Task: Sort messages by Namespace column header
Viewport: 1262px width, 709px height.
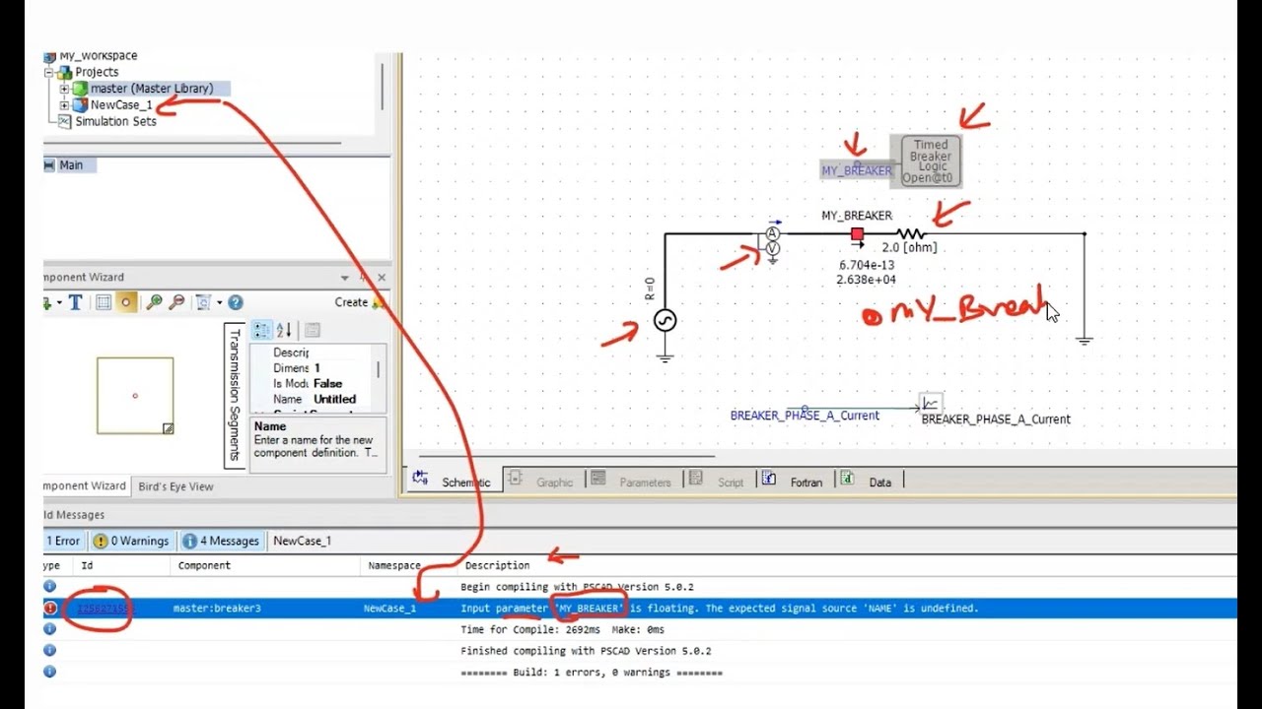Action: click(x=394, y=565)
